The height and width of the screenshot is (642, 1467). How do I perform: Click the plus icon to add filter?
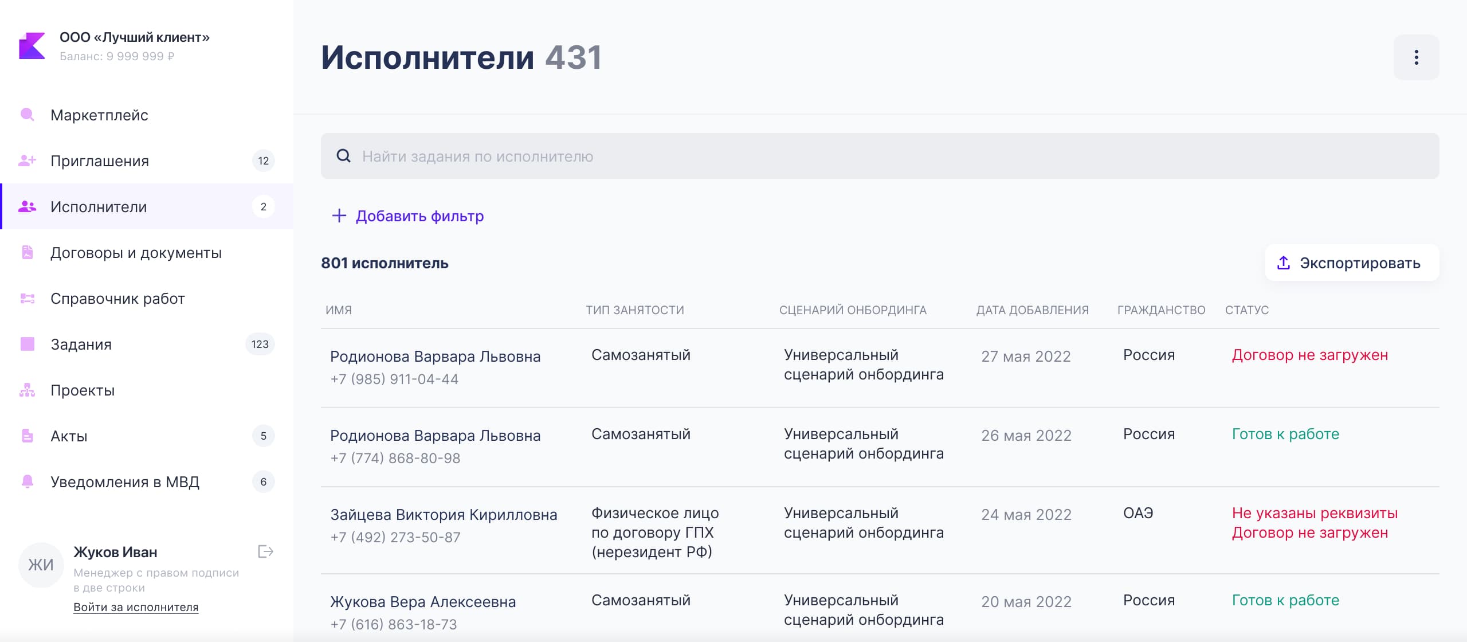(339, 216)
